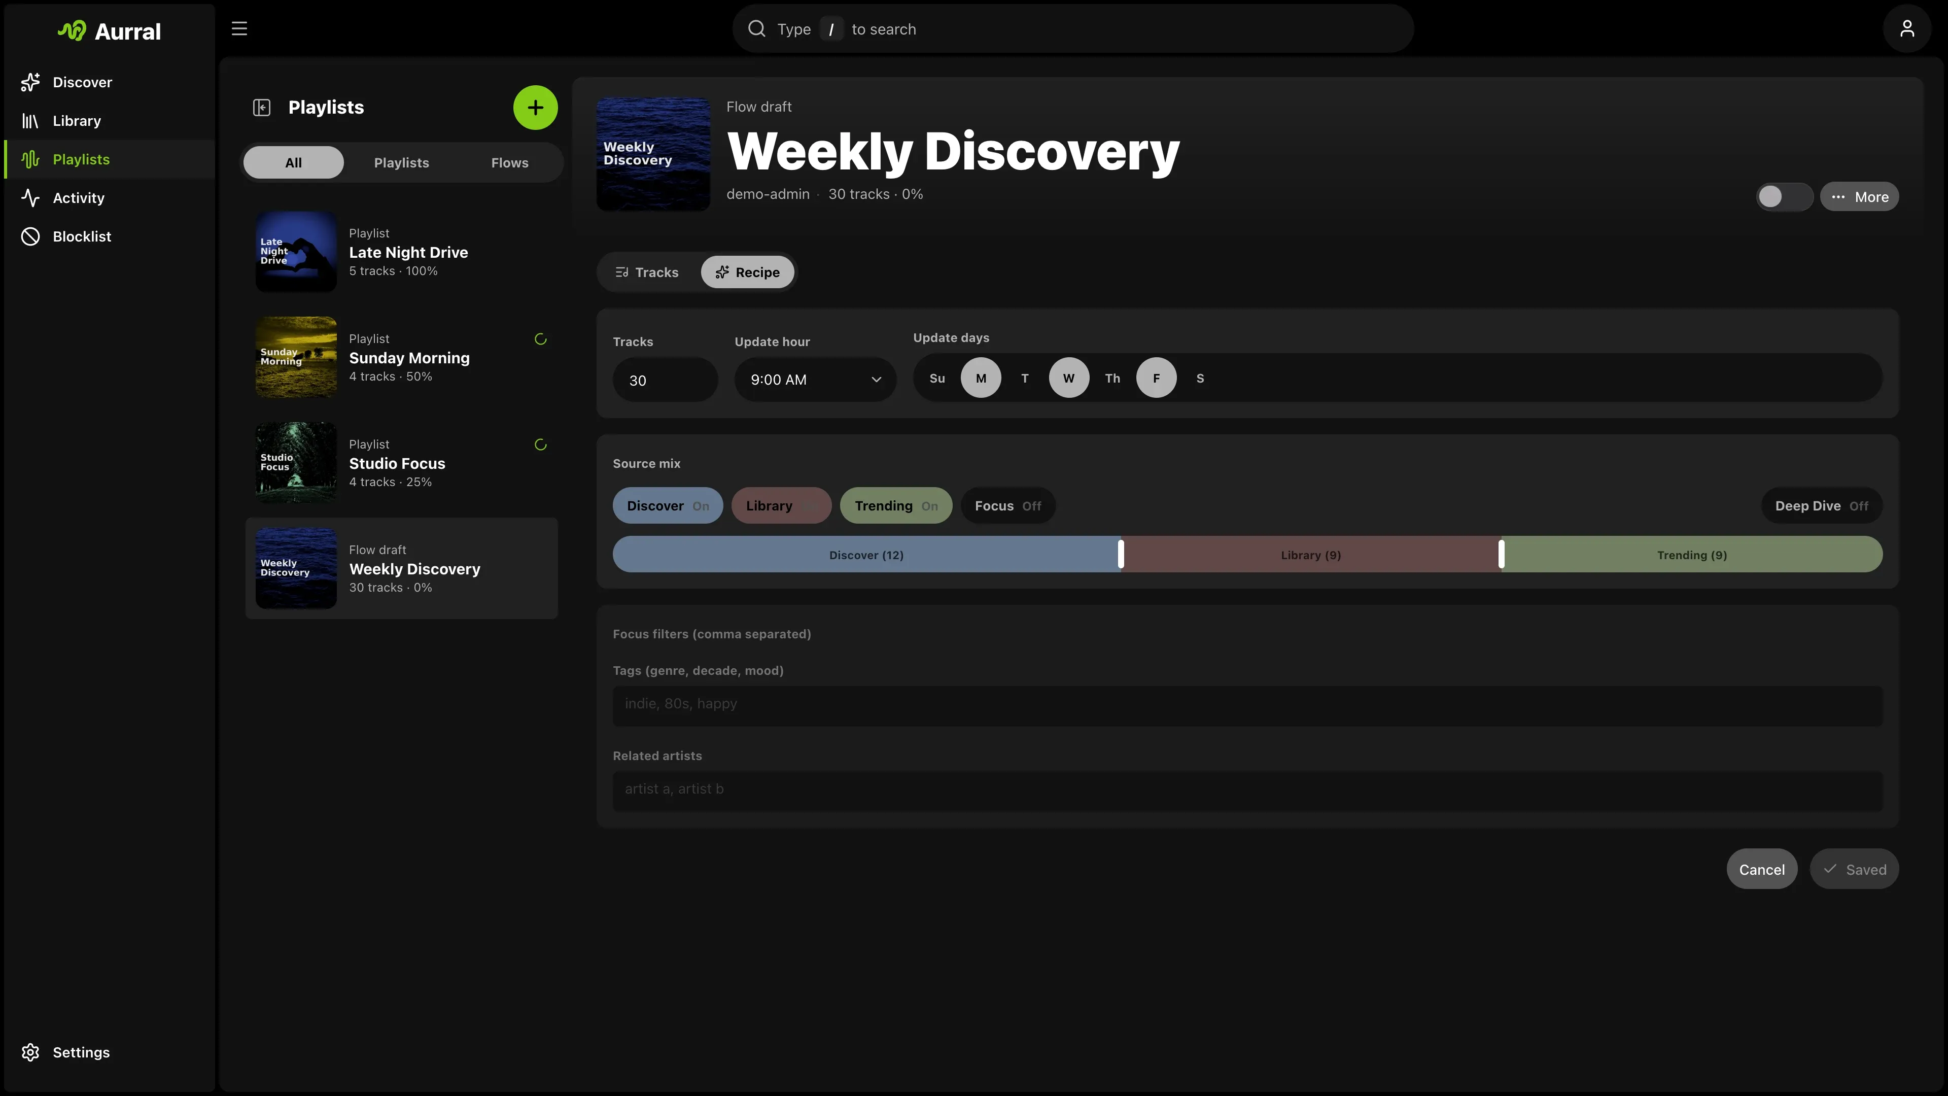The height and width of the screenshot is (1096, 1948).
Task: Collapse the Playlists panel icon
Action: tap(262, 108)
